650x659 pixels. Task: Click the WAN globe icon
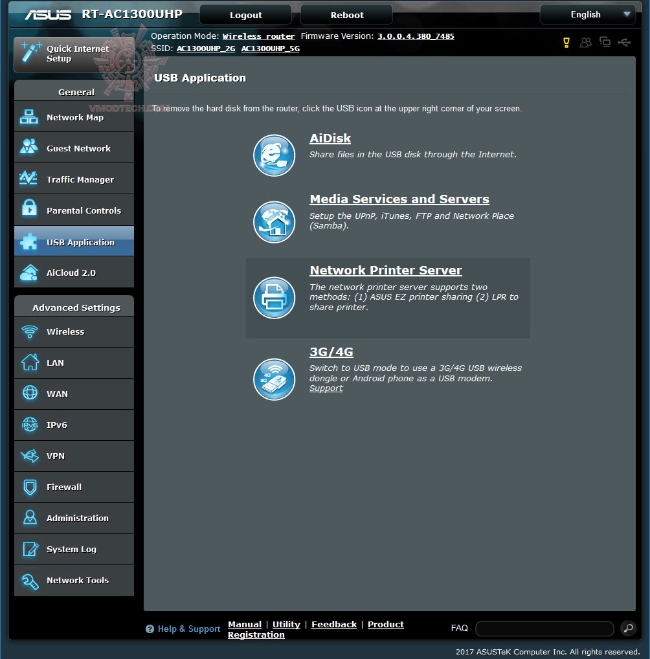click(30, 393)
